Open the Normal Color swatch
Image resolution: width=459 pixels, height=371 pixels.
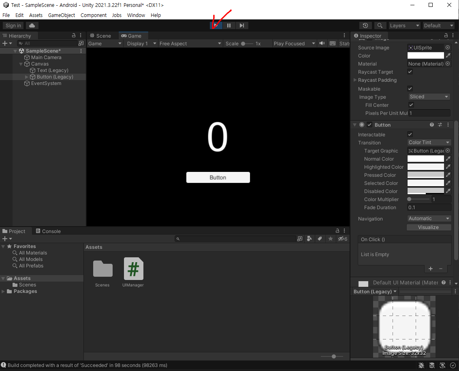(426, 159)
